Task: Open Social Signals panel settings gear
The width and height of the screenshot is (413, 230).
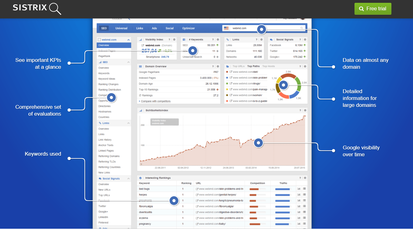Action: 305,40
